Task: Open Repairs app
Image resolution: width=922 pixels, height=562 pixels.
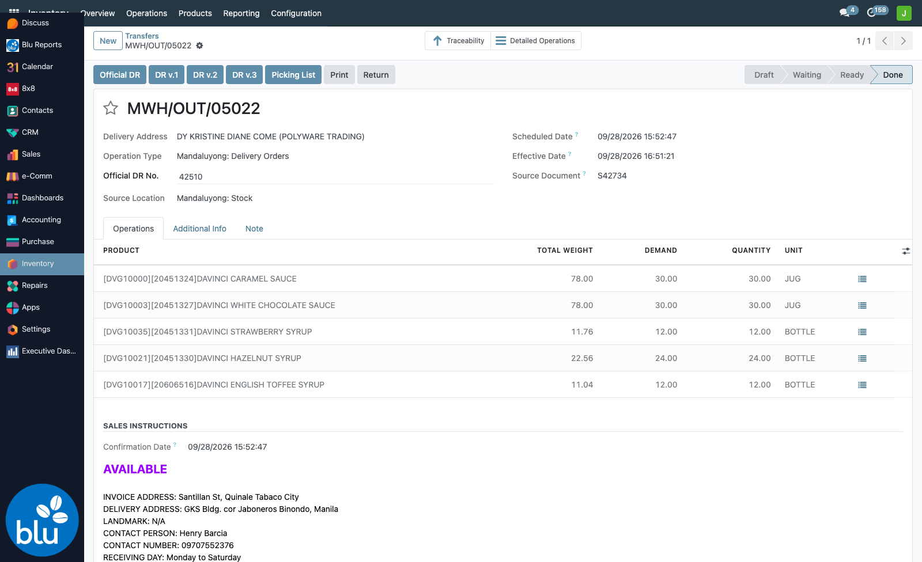Action: [x=42, y=286]
